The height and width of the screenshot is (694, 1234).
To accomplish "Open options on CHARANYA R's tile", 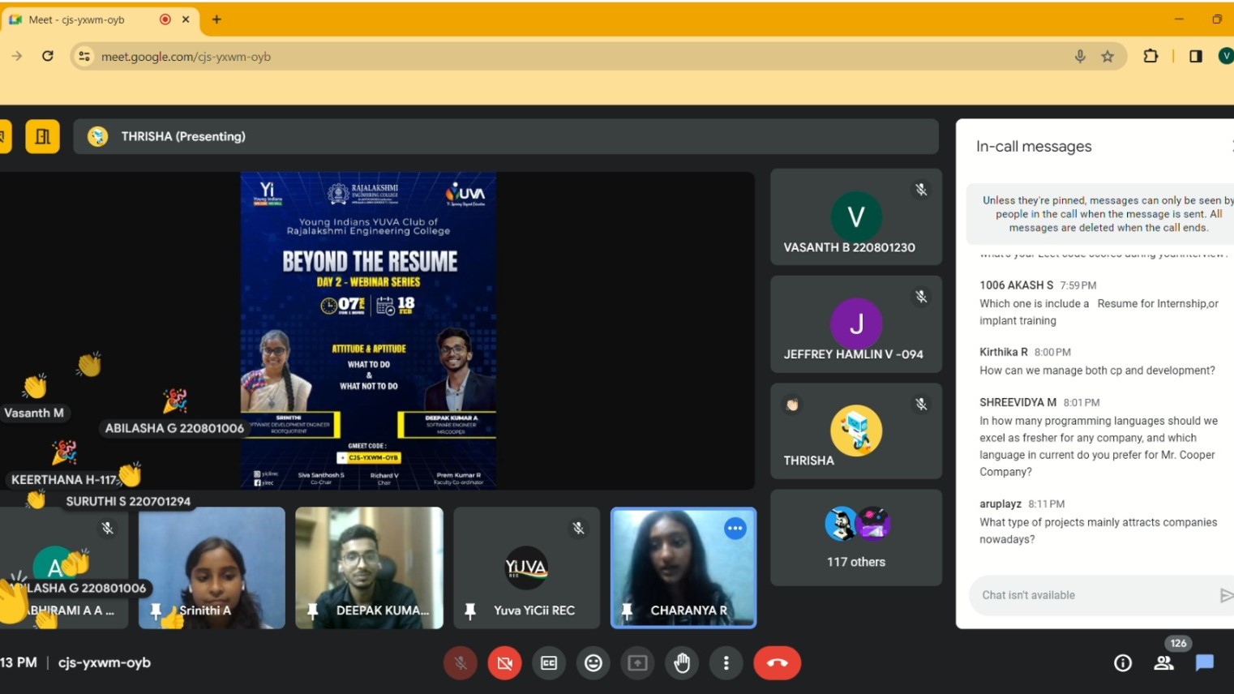I will tap(735, 529).
